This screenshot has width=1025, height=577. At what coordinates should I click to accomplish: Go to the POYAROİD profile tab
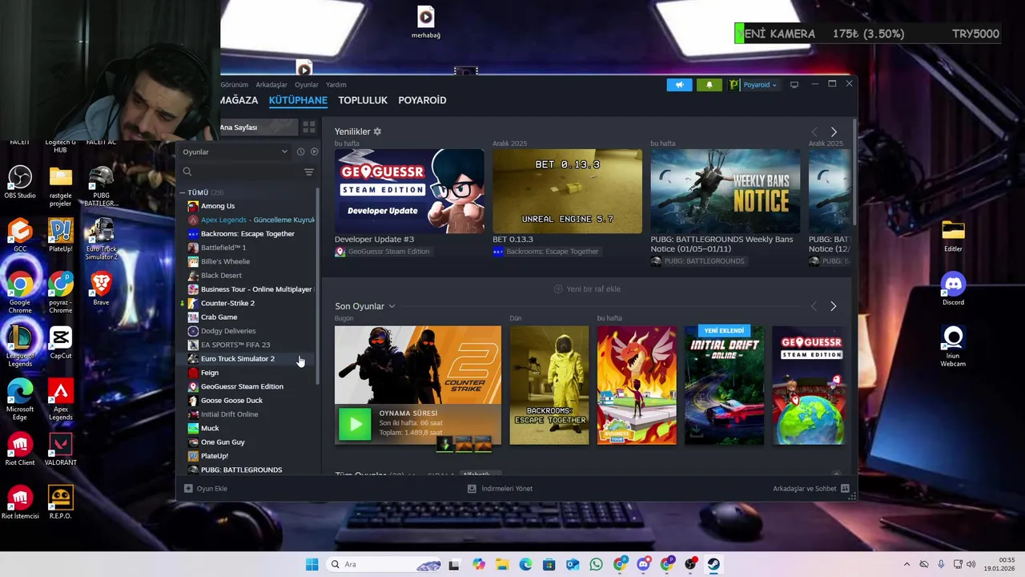[422, 100]
